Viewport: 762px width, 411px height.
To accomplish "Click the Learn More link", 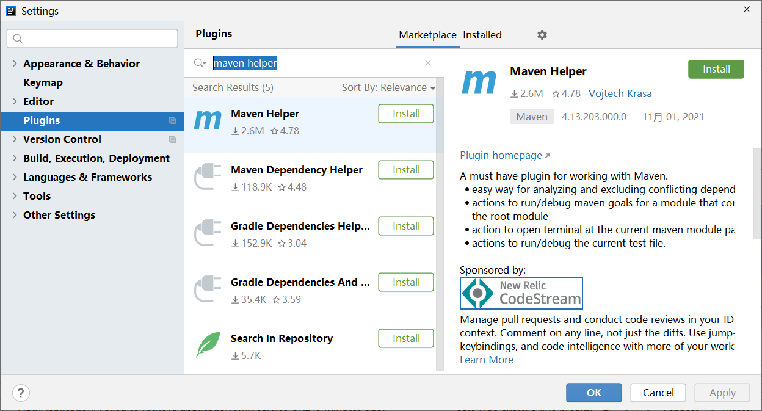I will (x=487, y=360).
